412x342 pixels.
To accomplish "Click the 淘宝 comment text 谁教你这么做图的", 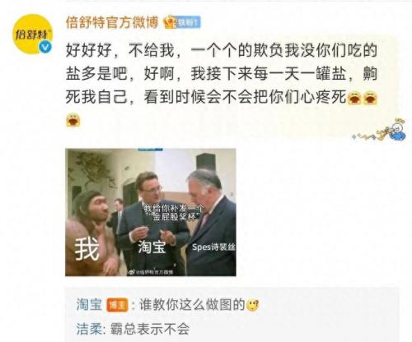I will [192, 305].
